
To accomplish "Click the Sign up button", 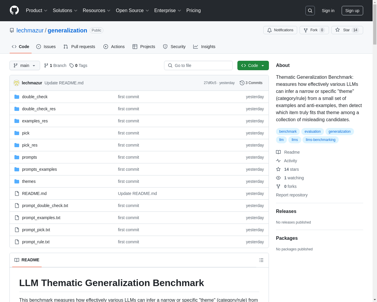I will click(x=352, y=11).
